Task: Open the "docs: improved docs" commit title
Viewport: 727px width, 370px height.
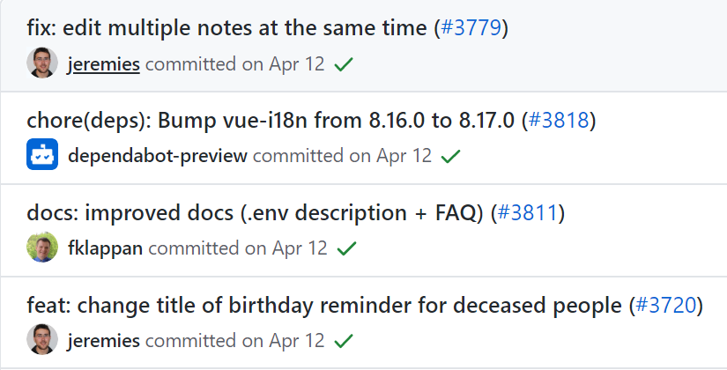Action: point(257,211)
